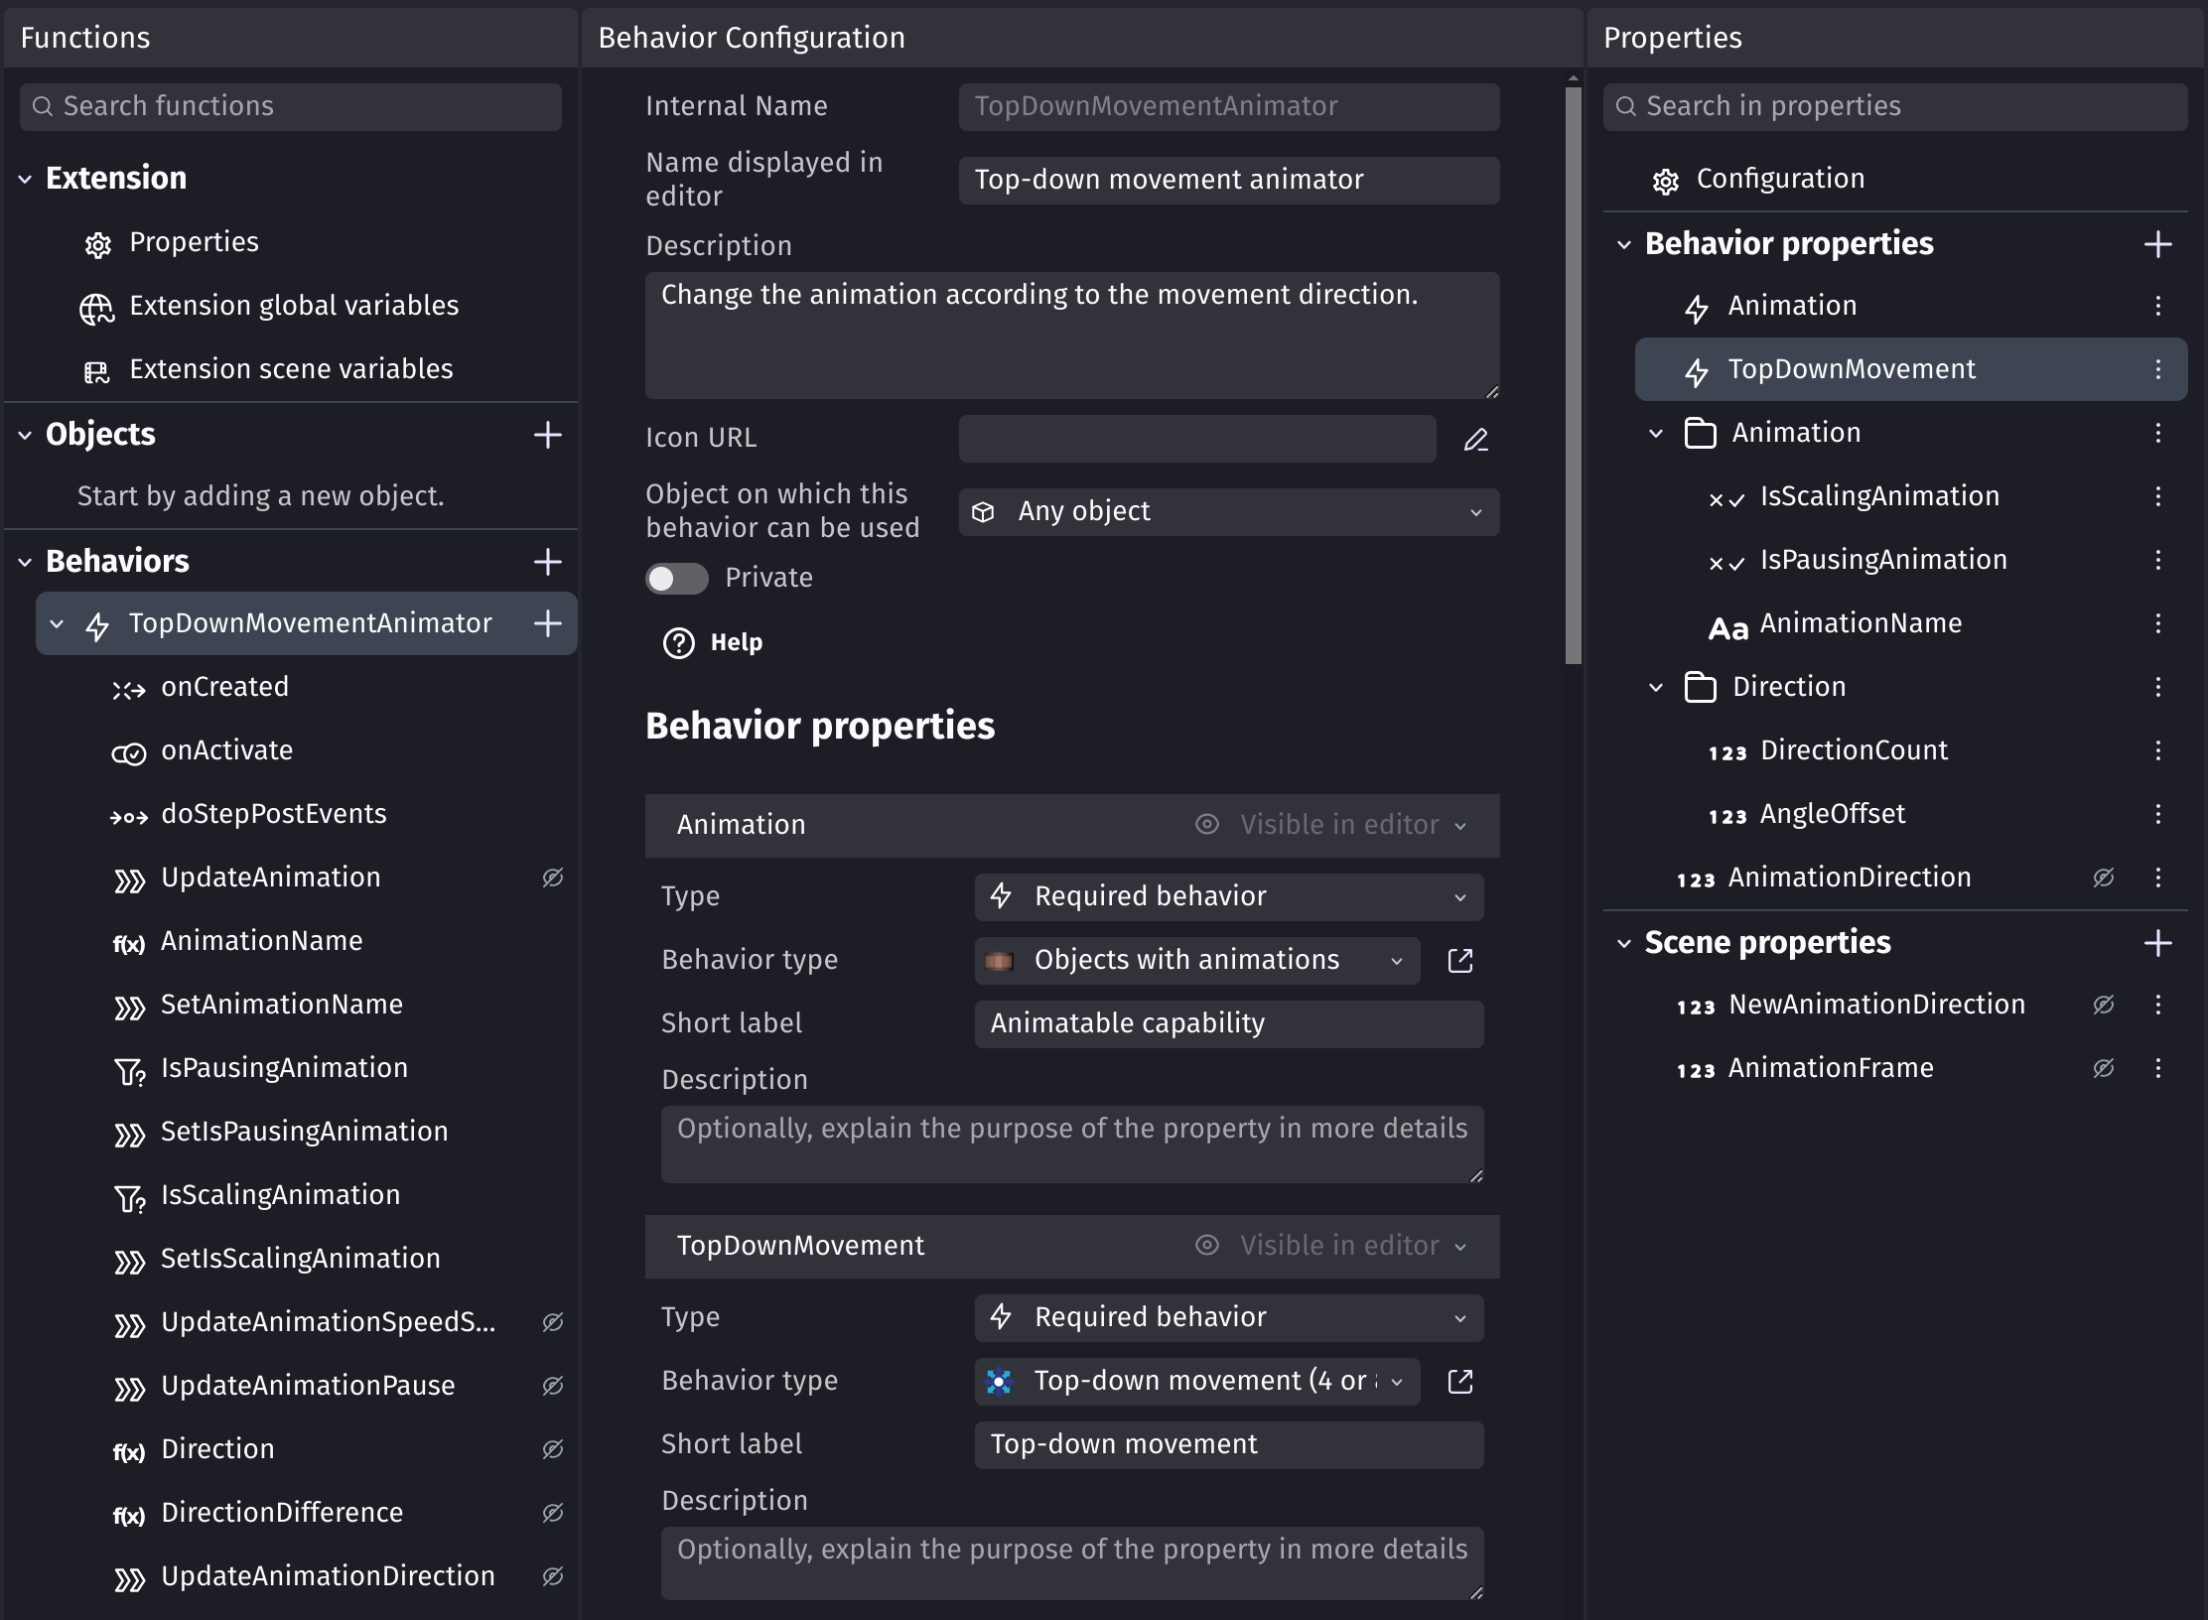The image size is (2208, 1620).
Task: Toggle visibility of UpdateAnimationDirection function
Action: point(553,1576)
